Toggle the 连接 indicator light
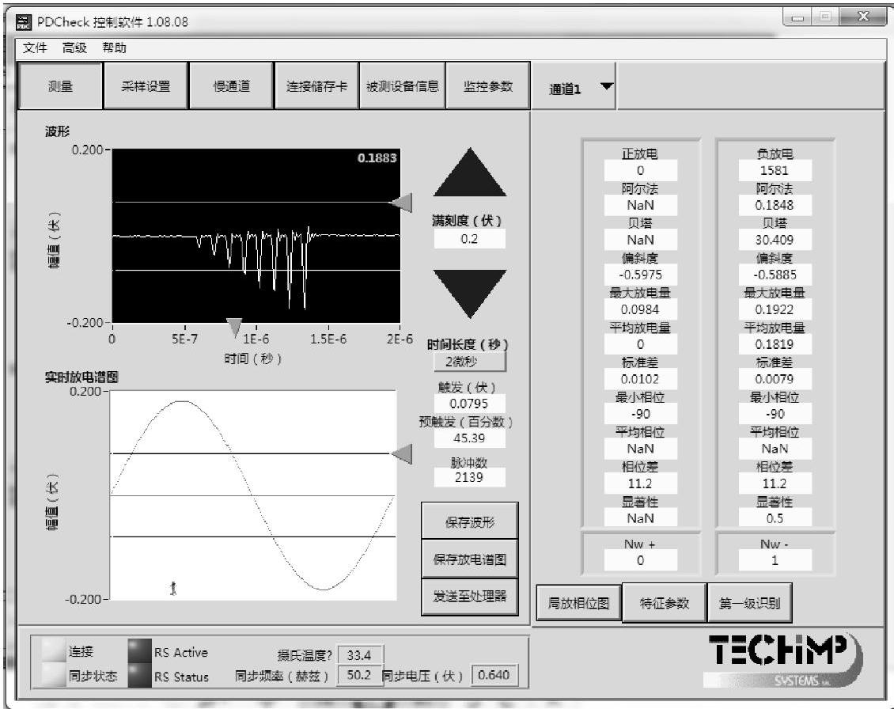 point(54,652)
